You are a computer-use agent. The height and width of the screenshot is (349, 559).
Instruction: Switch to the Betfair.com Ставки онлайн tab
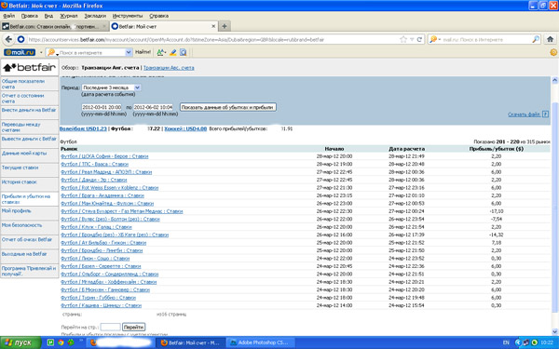(x=54, y=26)
